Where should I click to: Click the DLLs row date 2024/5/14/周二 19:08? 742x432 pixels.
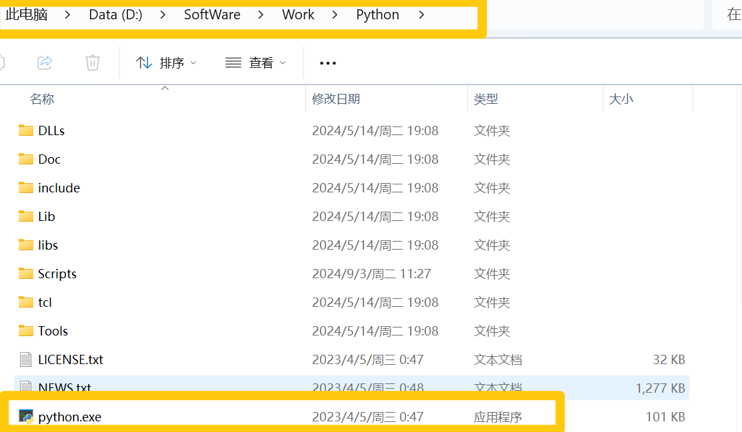tap(375, 130)
